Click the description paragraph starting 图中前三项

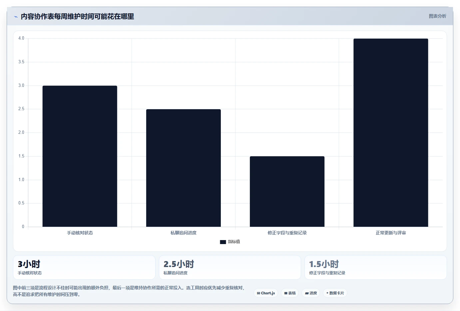point(129,291)
